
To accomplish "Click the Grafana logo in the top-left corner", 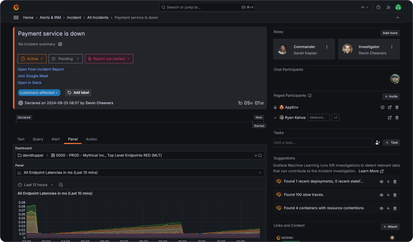I will [x=16, y=7].
